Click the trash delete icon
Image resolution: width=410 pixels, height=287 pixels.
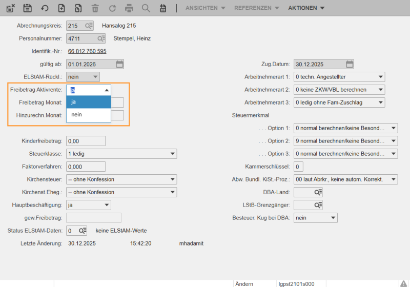[95, 8]
